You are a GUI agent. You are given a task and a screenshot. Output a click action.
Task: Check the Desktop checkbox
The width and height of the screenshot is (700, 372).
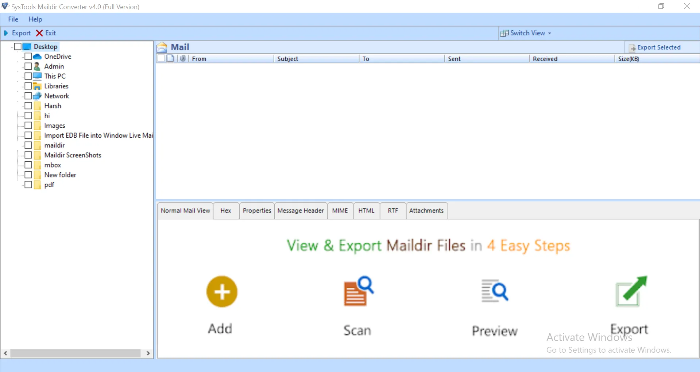tap(18, 46)
